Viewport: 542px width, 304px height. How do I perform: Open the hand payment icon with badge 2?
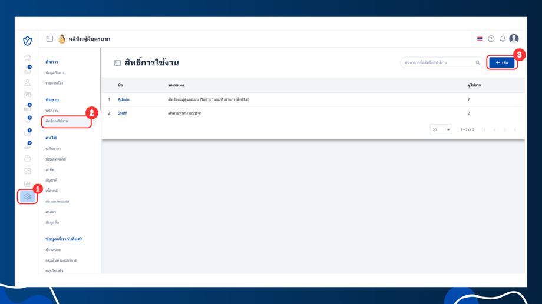coord(27,146)
